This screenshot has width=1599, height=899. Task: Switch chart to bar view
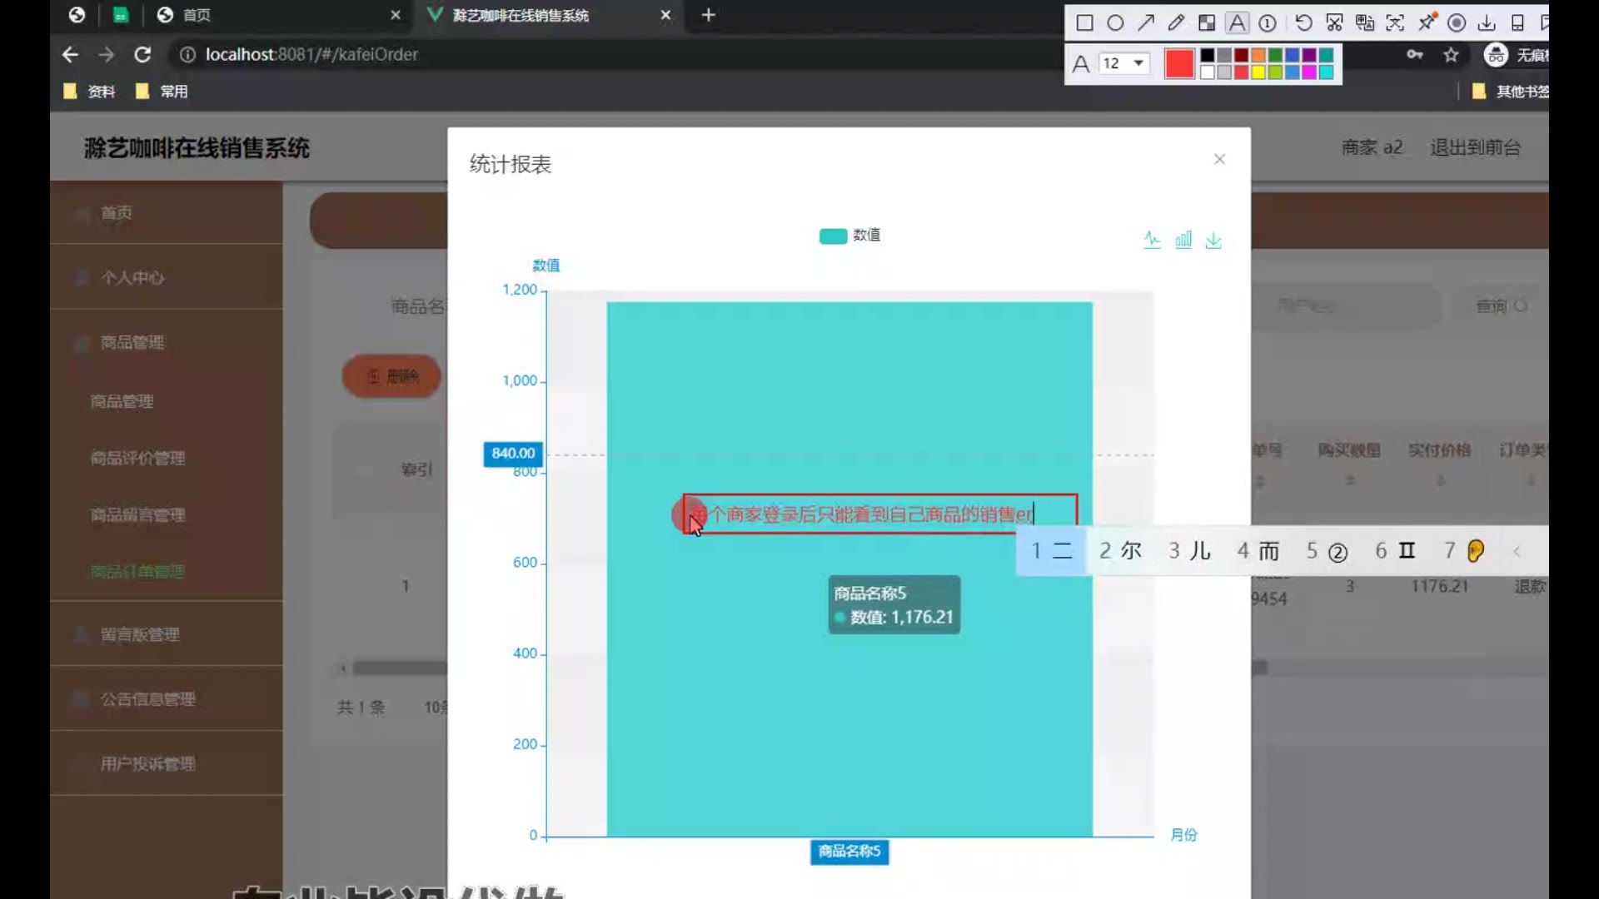point(1183,240)
